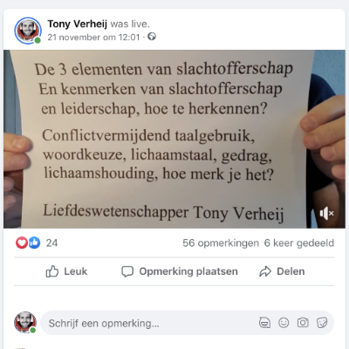Like the post with the Leuk button

click(x=66, y=271)
